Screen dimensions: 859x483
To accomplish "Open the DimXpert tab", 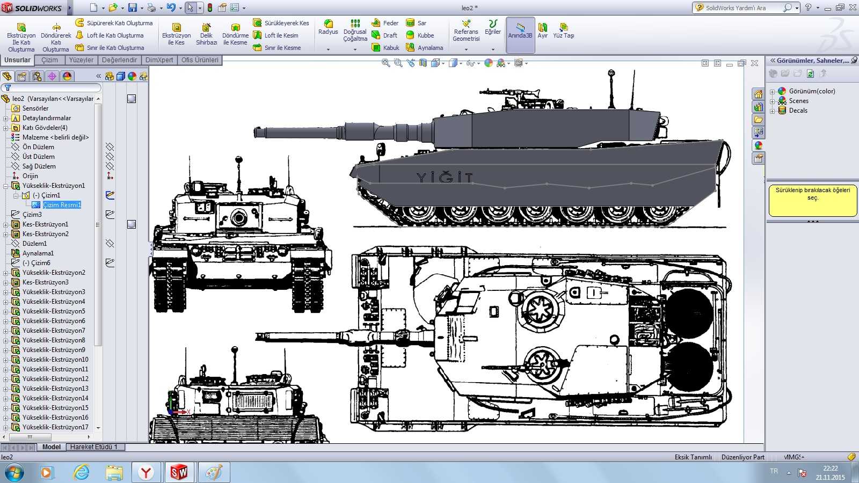I will coord(159,60).
